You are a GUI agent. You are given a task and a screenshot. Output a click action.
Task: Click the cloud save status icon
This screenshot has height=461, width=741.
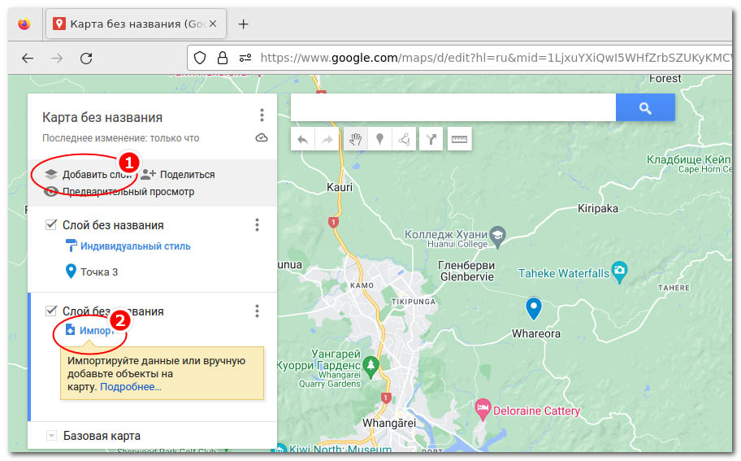click(x=262, y=138)
